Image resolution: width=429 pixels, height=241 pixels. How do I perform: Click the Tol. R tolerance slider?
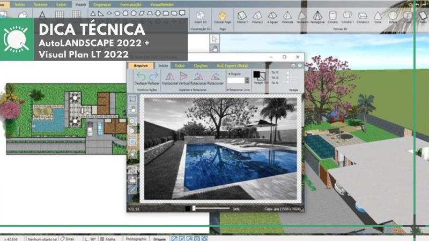pyautogui.click(x=288, y=73)
